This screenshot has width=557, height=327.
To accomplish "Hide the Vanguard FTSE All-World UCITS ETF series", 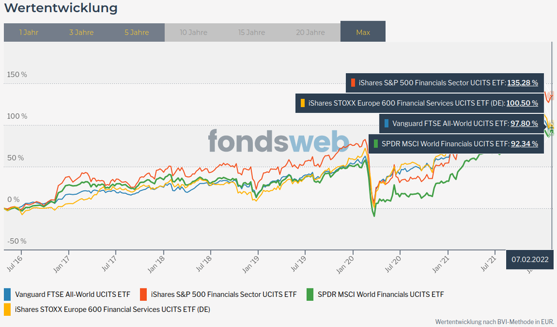I will (73, 294).
